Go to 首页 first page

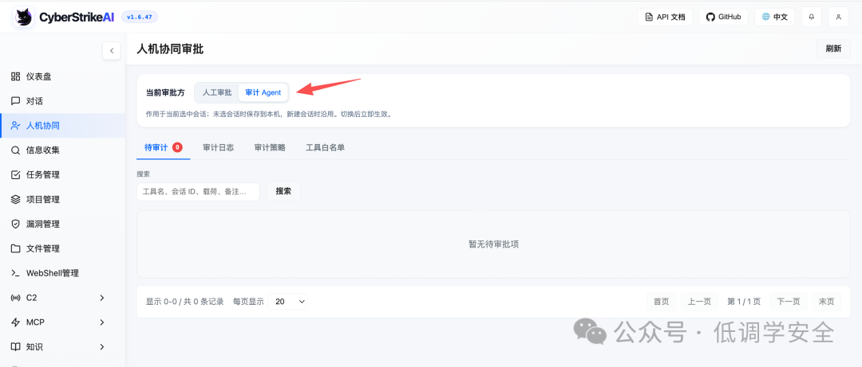[662, 301]
